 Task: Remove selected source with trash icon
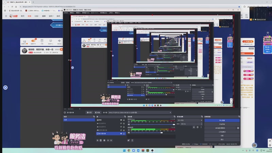101,140
